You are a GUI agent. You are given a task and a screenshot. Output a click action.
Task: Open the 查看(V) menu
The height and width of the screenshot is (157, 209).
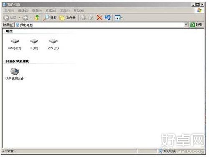point(37,10)
